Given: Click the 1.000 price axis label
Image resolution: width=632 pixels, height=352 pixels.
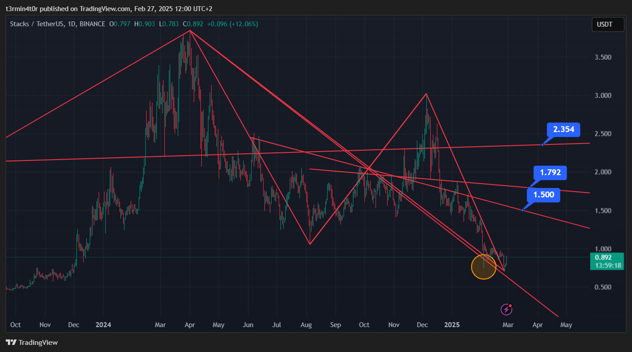Looking at the screenshot, I should coord(603,249).
